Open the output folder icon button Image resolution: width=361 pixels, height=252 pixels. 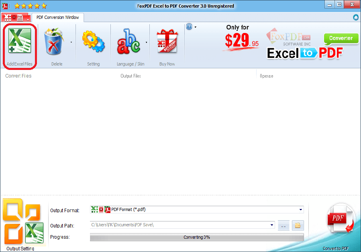297,225
